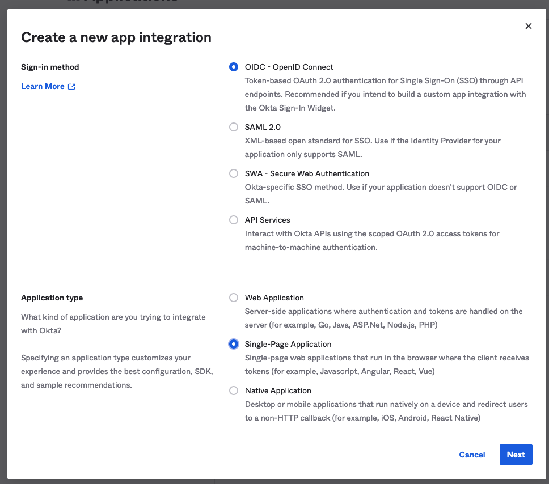Close the app integration dialog with X
549x484 pixels.
pyautogui.click(x=528, y=26)
